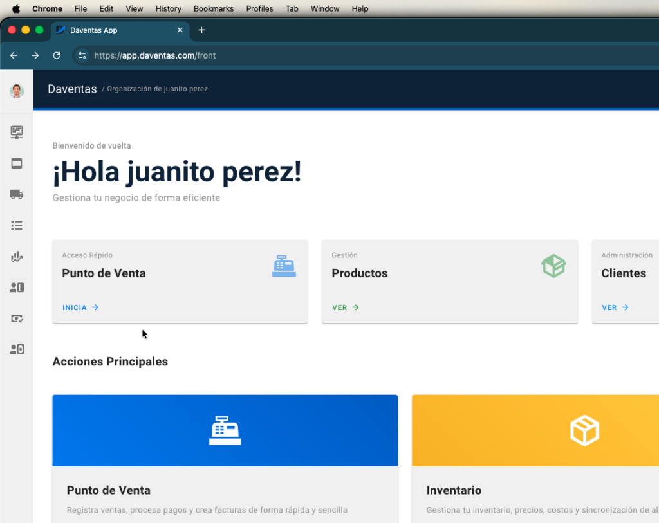The height and width of the screenshot is (523, 659).
Task: Go forward in browser history
Action: [35, 55]
